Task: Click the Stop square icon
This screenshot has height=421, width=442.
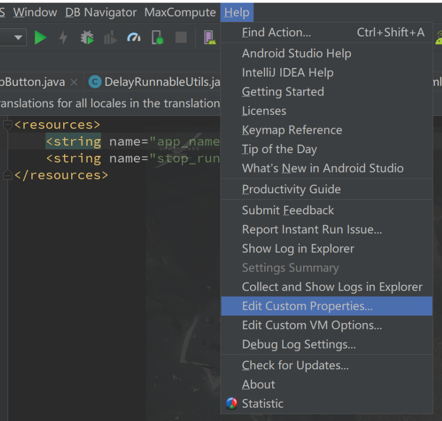Action: click(x=181, y=37)
